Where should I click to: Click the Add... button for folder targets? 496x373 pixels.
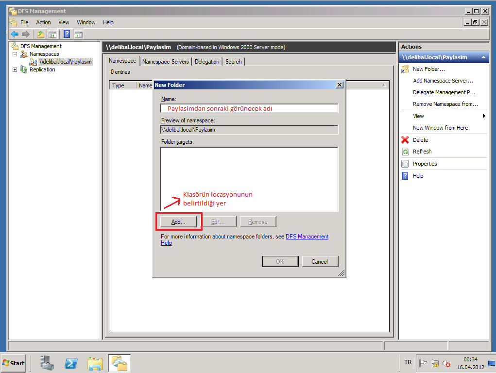point(178,222)
